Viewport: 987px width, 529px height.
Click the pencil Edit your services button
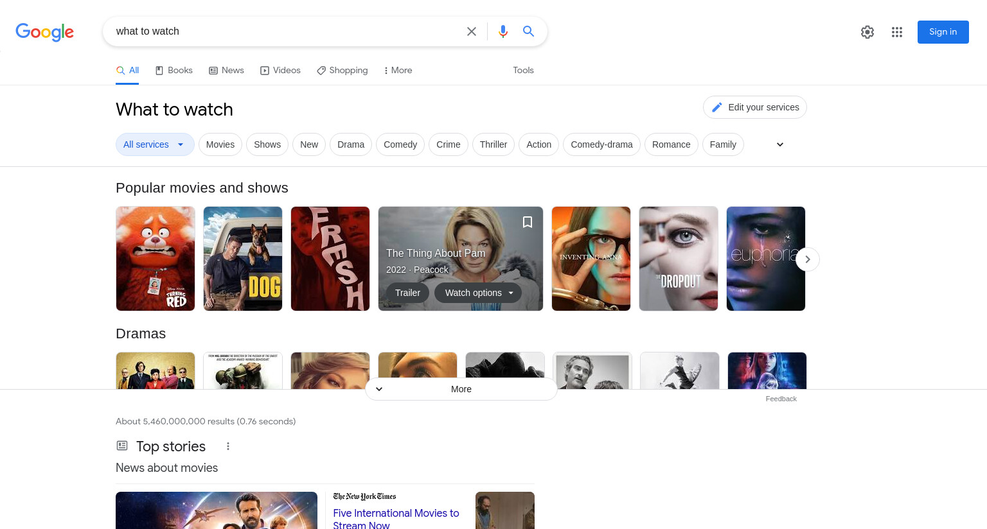tap(755, 107)
